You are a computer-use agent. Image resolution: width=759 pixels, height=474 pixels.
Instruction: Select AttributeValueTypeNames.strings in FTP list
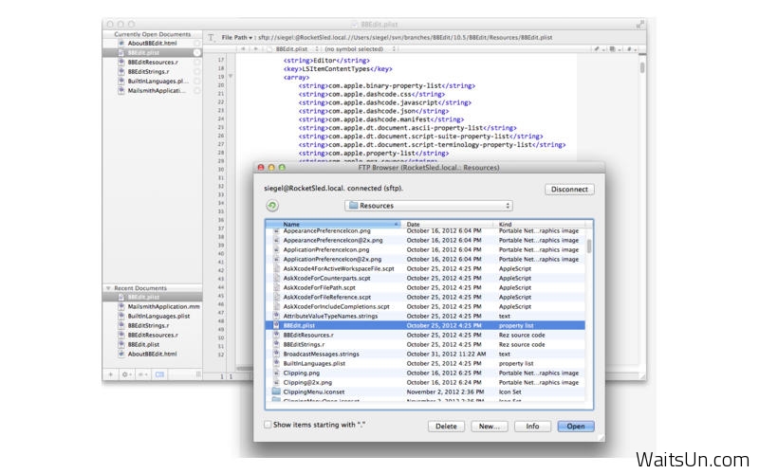tap(425, 316)
